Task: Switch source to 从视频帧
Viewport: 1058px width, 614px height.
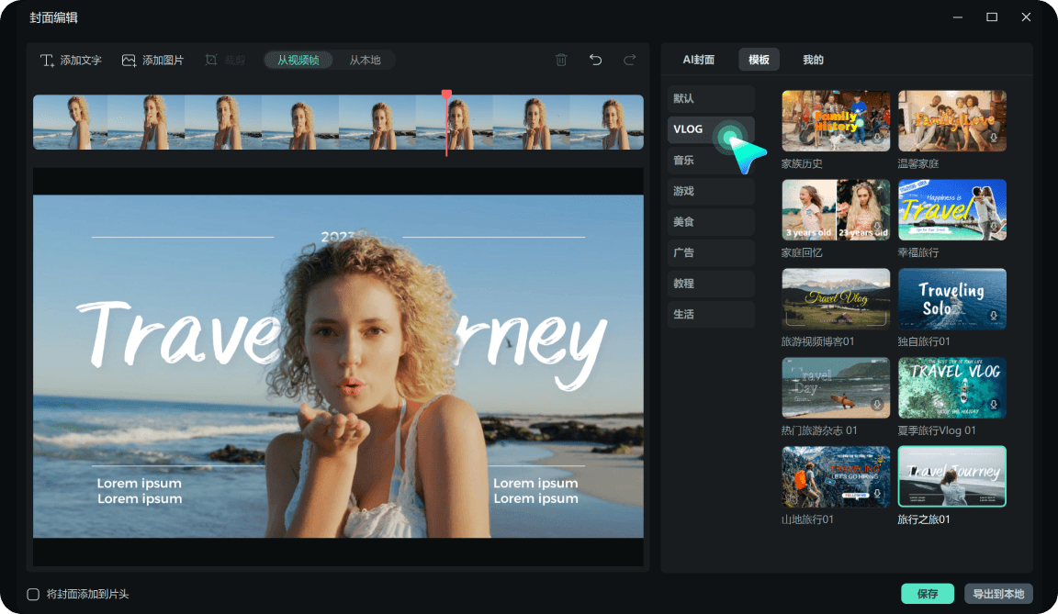Action: click(x=298, y=60)
